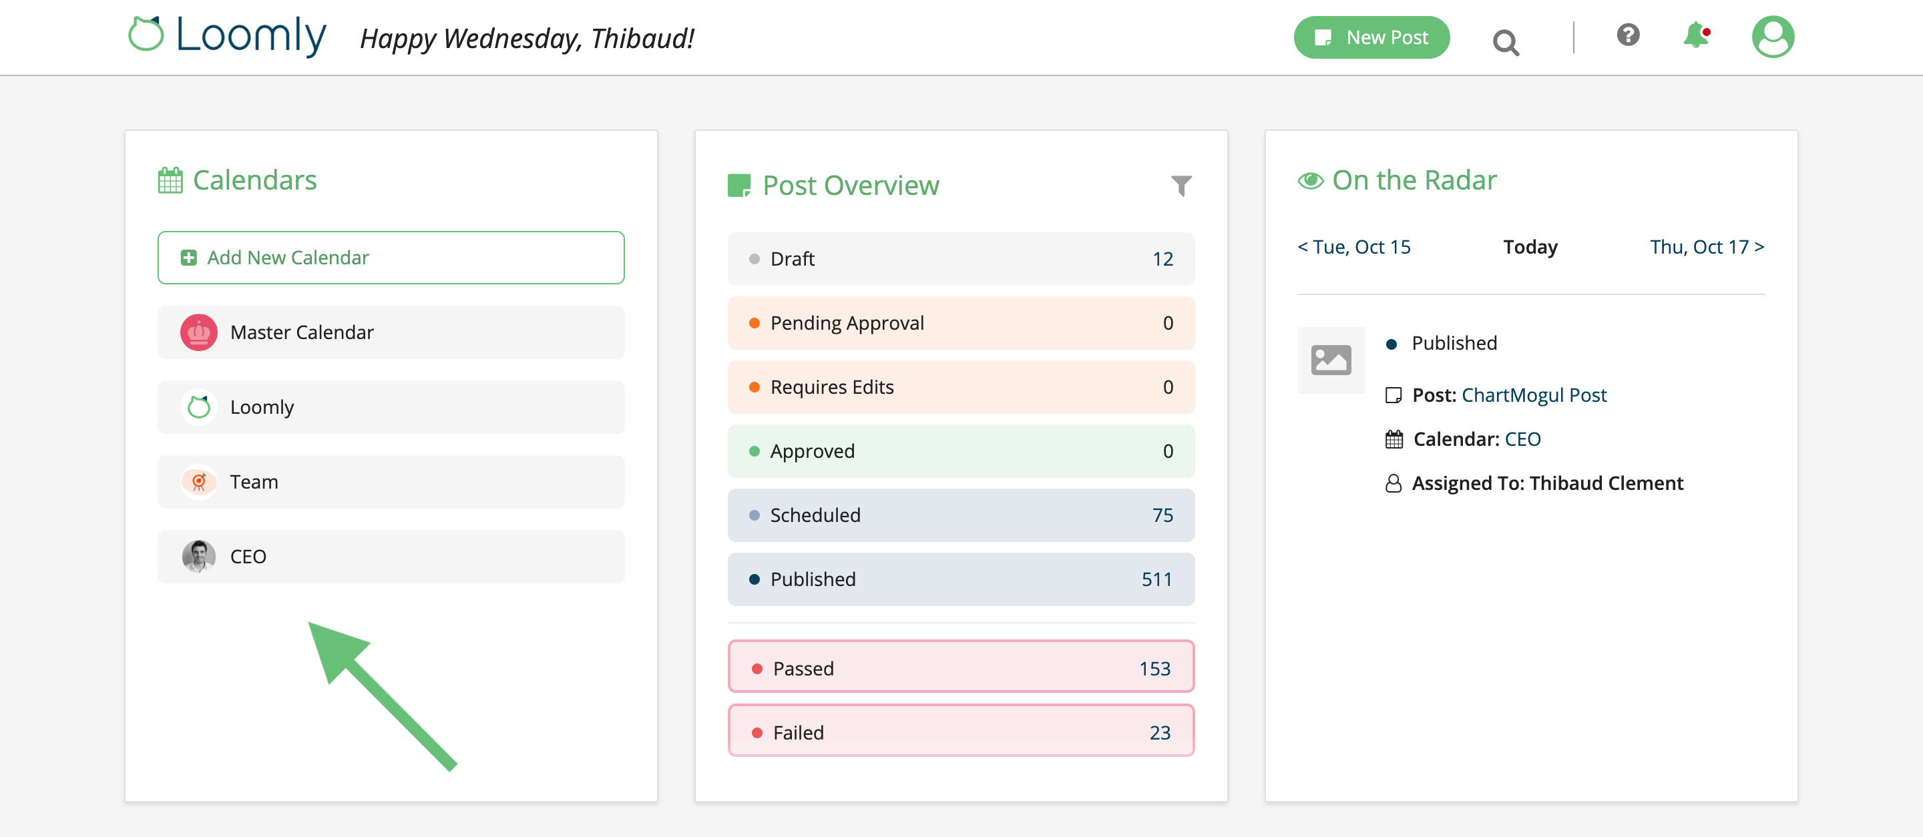
Task: Show Scheduled posts in Post Overview
Action: tap(961, 515)
